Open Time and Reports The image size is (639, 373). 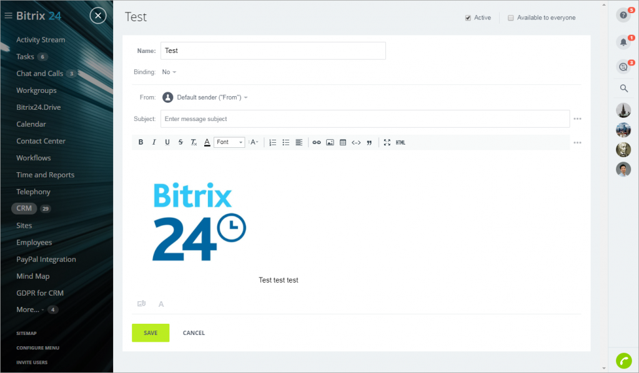(45, 175)
